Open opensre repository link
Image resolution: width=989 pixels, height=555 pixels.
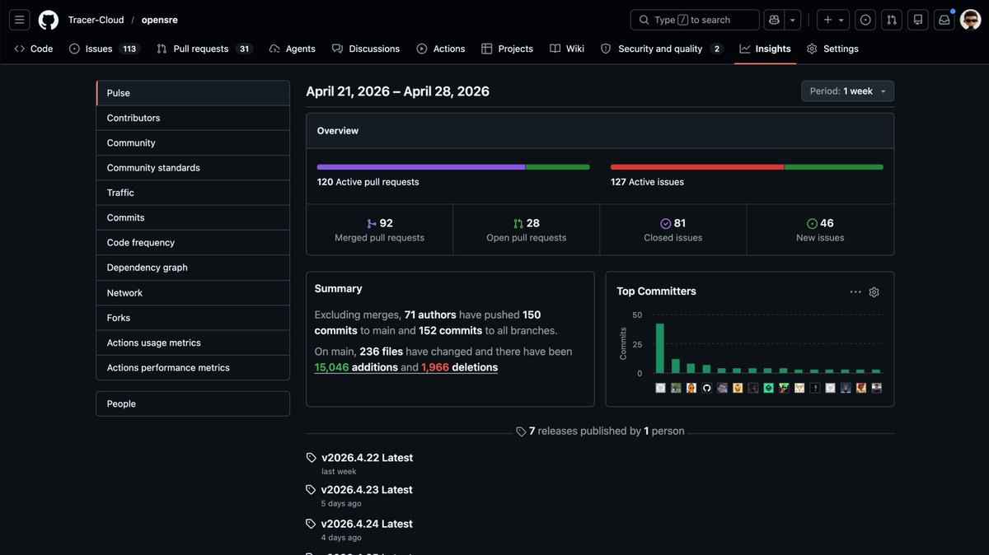tap(159, 20)
